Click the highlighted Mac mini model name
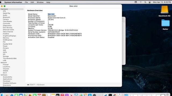Viewport: 172px width, 96px height. 51,14
